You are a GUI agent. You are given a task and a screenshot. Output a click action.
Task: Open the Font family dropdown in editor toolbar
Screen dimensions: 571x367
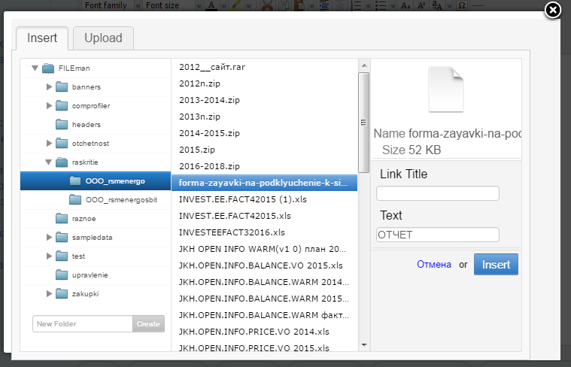(x=112, y=5)
